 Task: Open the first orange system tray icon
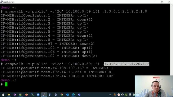pos(115,95)
